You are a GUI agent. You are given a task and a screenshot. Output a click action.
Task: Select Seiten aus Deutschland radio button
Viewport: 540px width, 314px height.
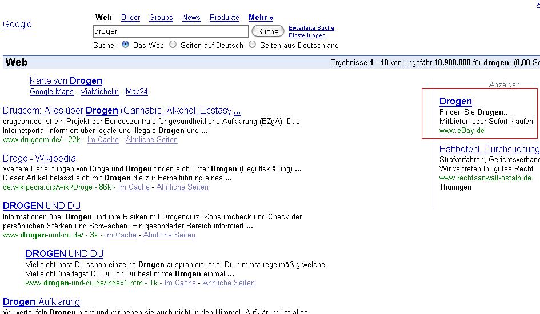tap(253, 45)
